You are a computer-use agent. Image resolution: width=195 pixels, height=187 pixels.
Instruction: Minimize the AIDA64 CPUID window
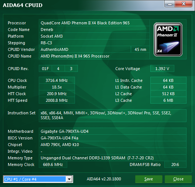pos(170,4)
